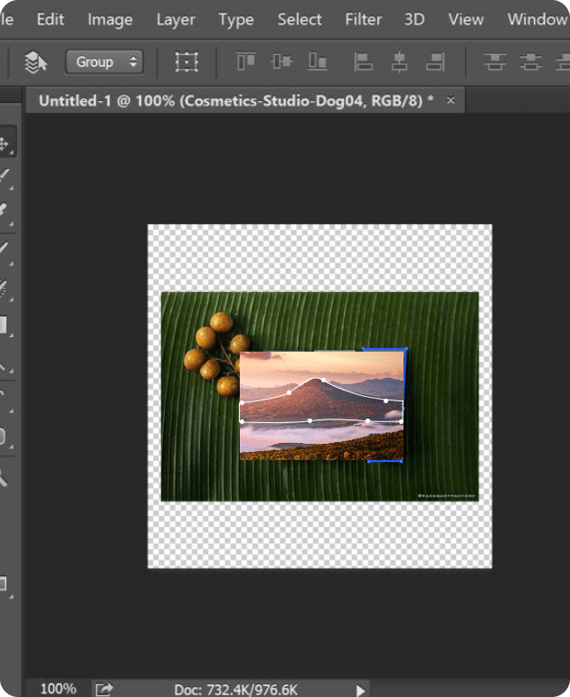
Task: Click Align Left Edges icon
Action: coord(364,62)
